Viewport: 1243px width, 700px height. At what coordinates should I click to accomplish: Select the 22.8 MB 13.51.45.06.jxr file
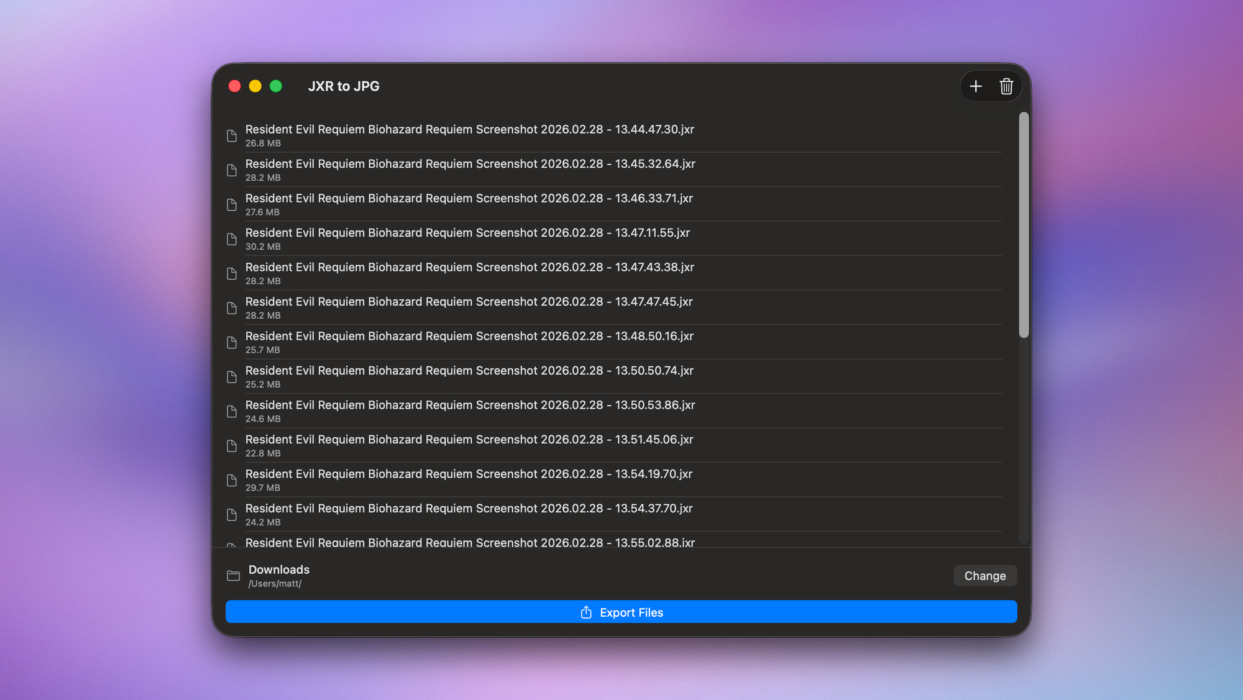(x=469, y=445)
